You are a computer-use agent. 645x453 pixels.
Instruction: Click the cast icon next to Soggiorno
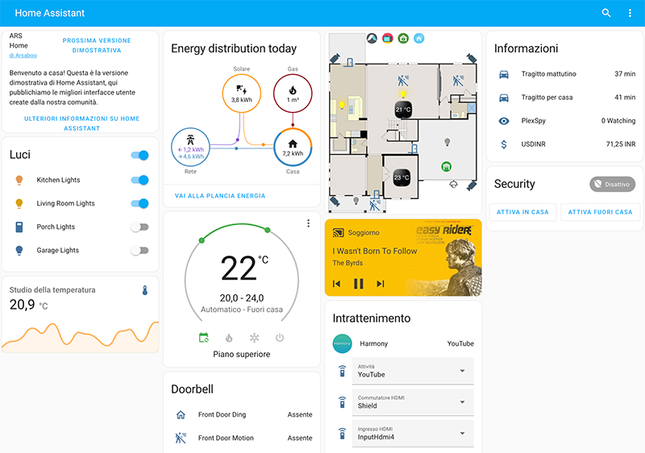click(x=338, y=233)
